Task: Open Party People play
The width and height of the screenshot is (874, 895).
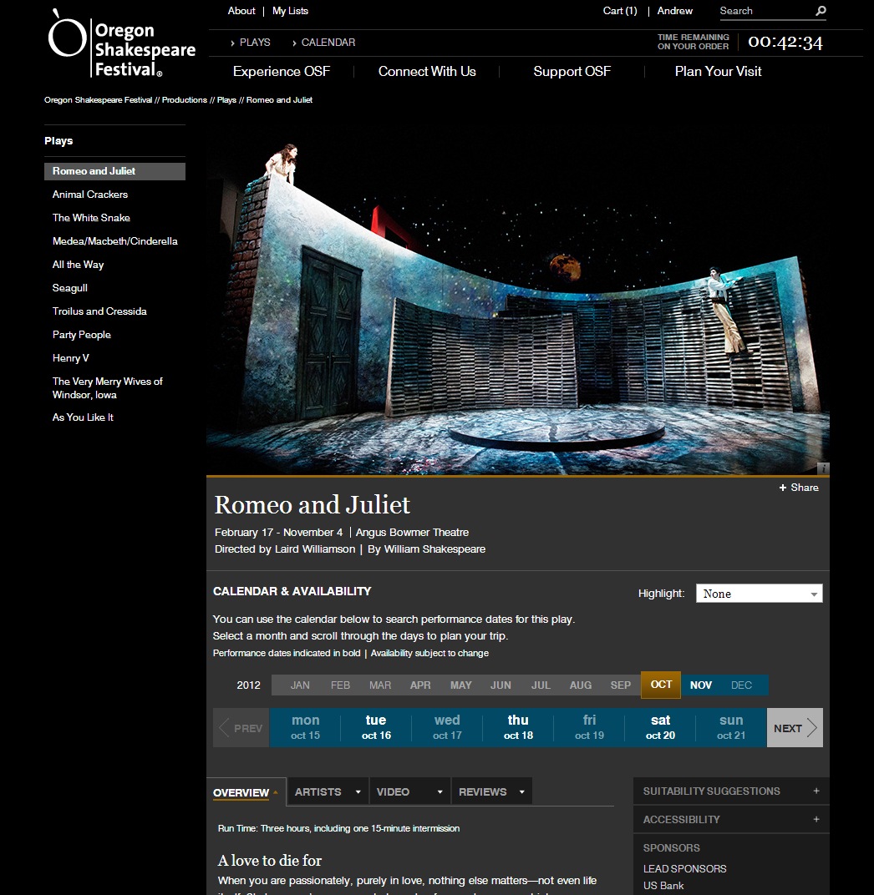Action: coord(82,335)
